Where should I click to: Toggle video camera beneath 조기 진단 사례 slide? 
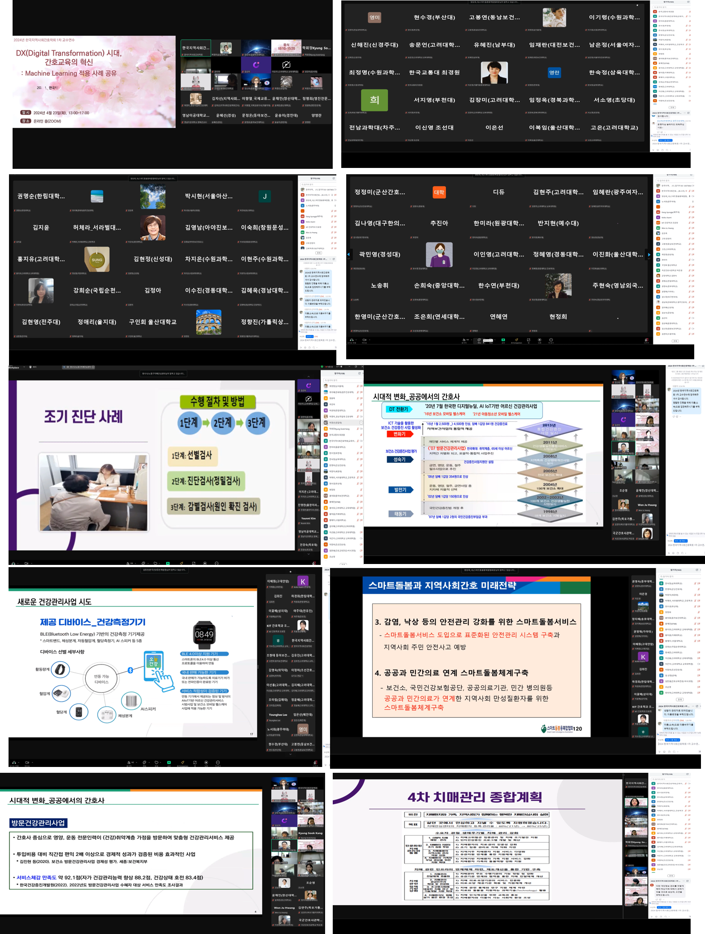[26, 563]
